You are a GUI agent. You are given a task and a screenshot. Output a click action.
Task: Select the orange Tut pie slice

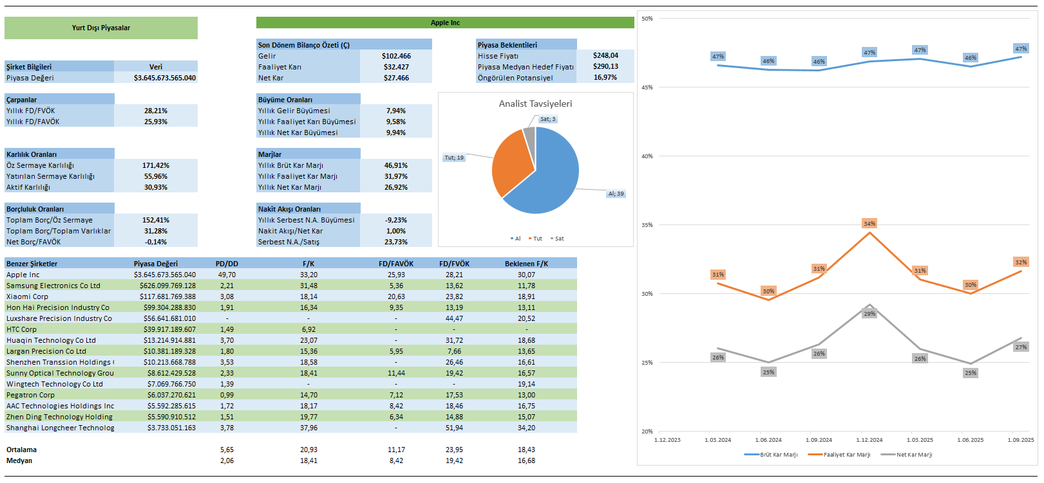pyautogui.click(x=510, y=164)
